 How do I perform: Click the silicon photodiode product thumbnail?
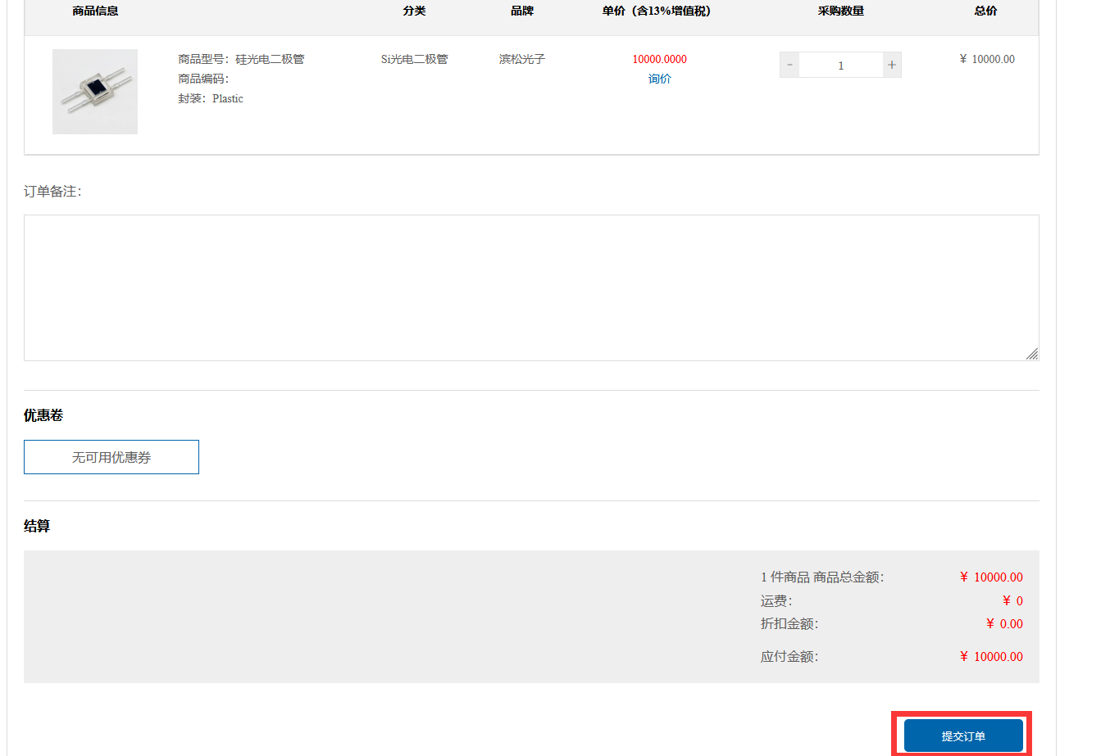point(94,91)
